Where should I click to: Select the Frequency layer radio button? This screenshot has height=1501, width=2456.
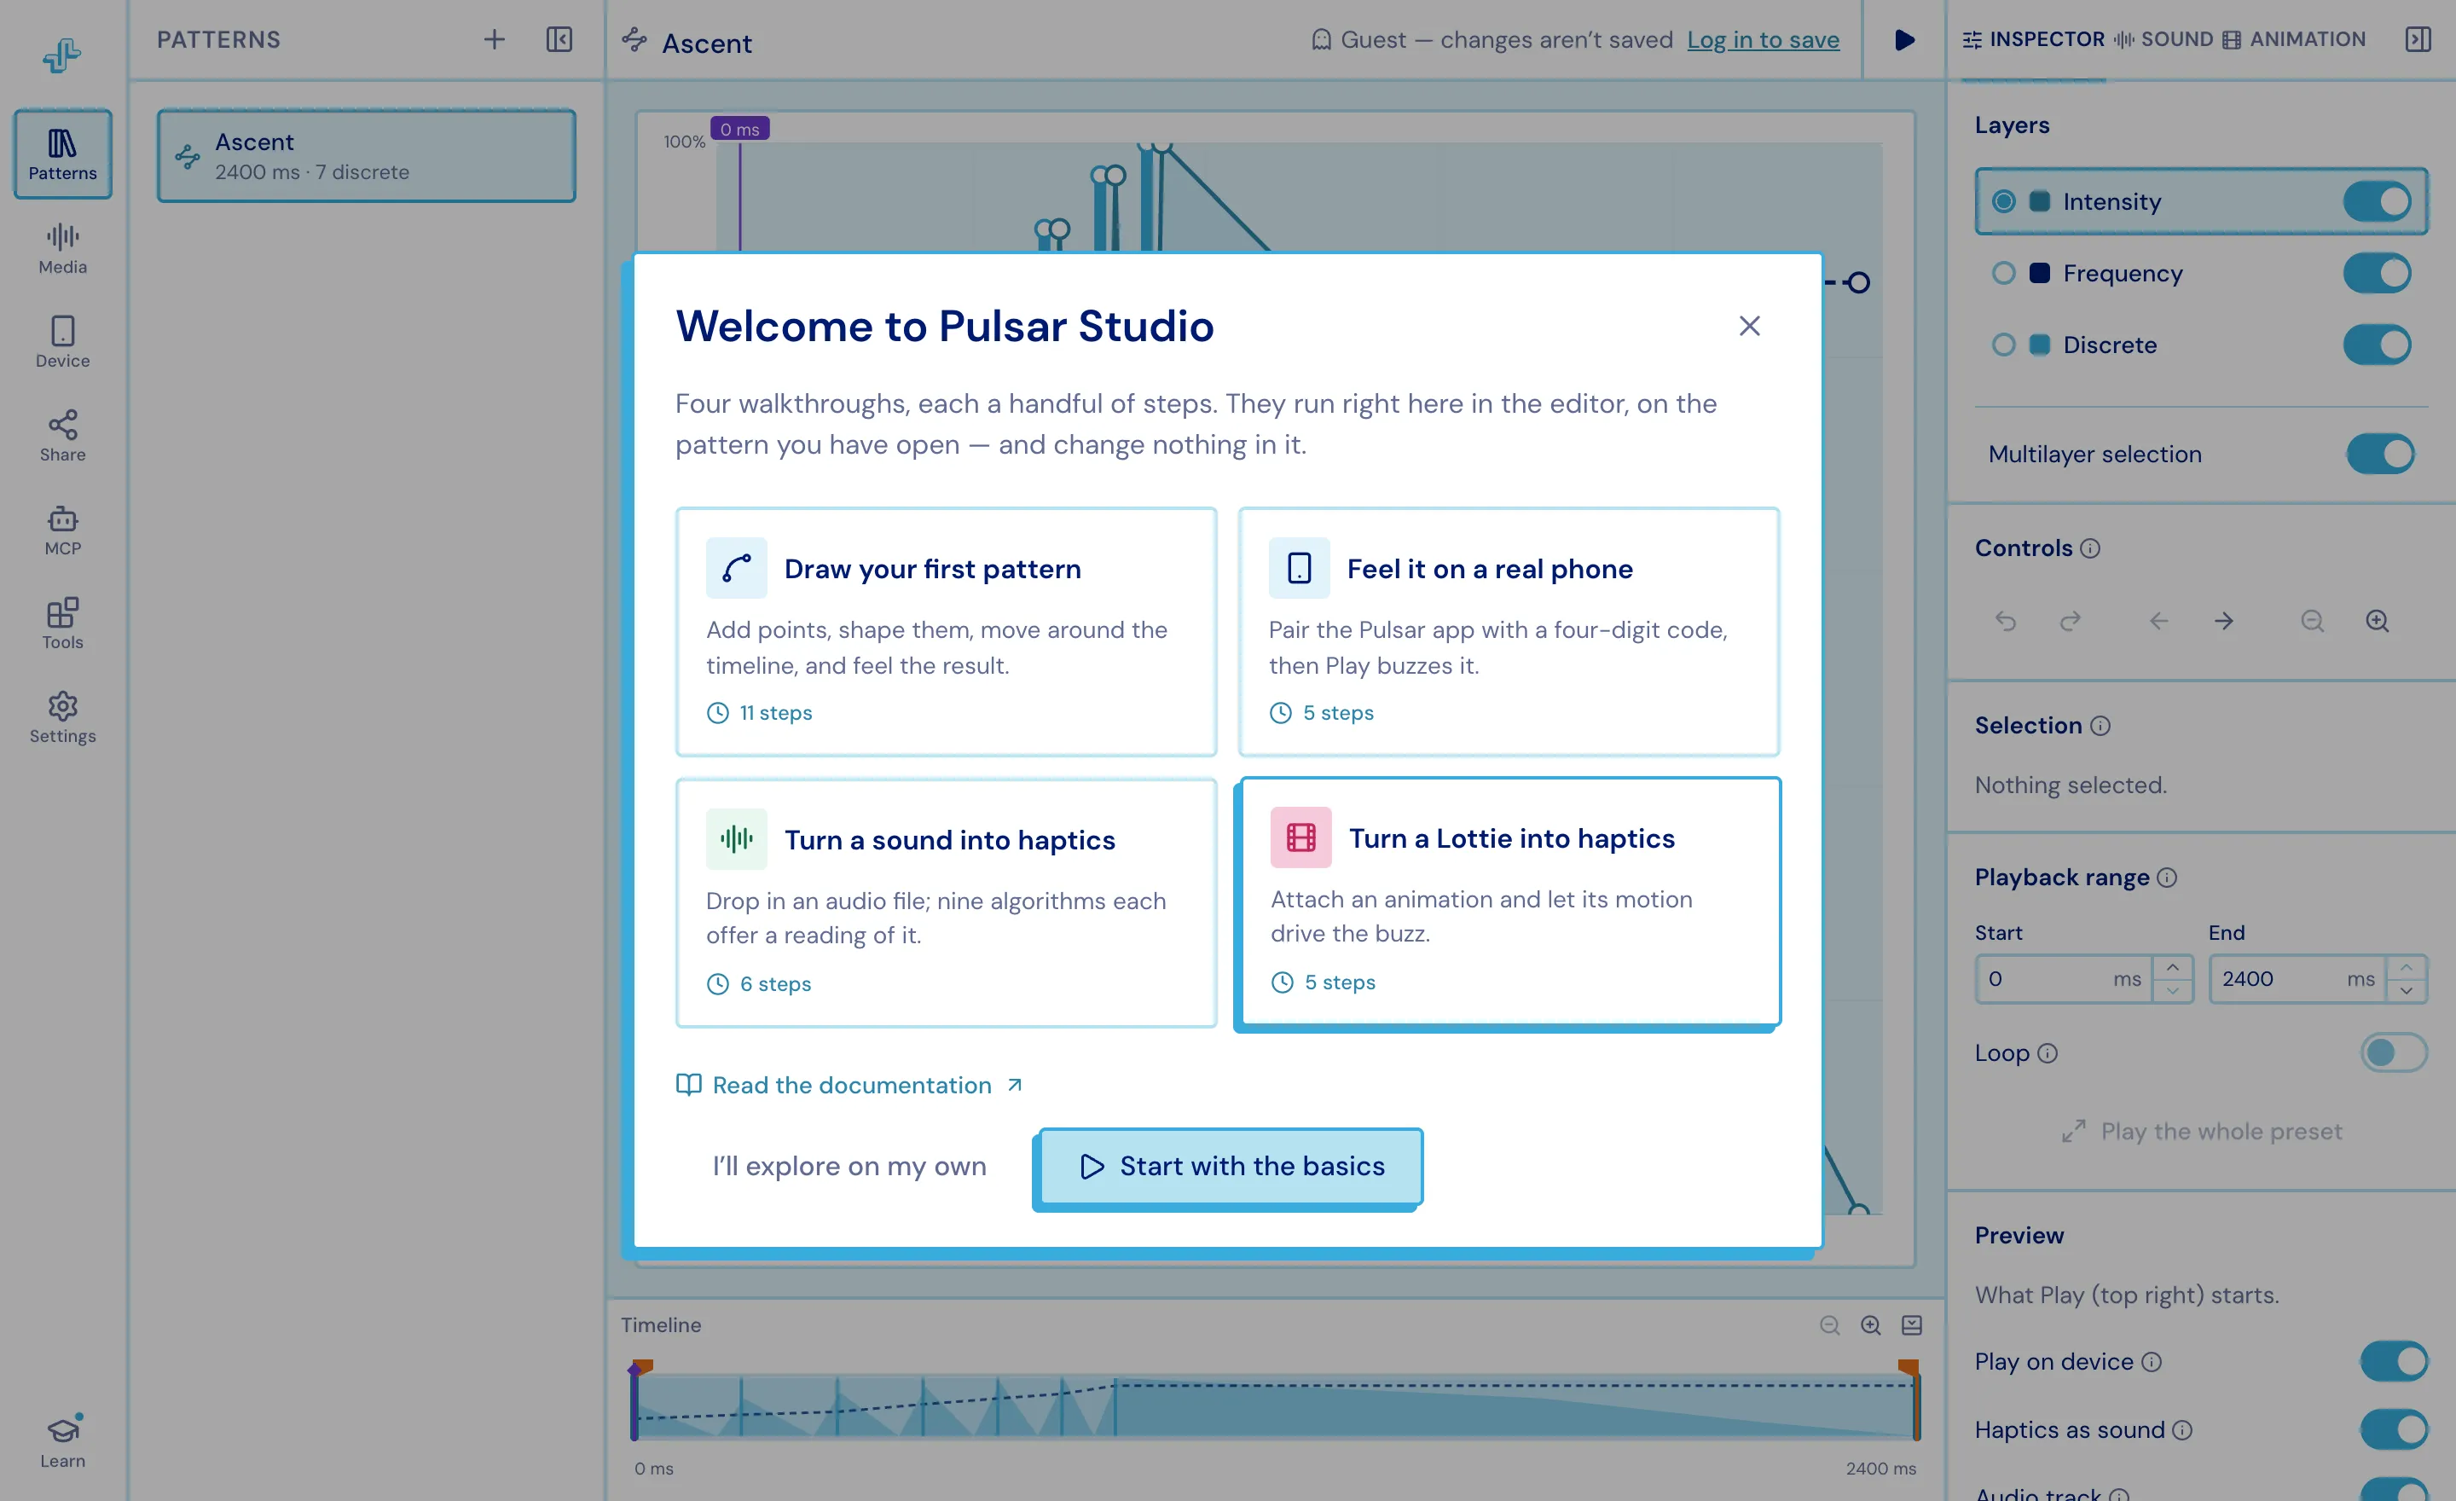(x=2003, y=273)
